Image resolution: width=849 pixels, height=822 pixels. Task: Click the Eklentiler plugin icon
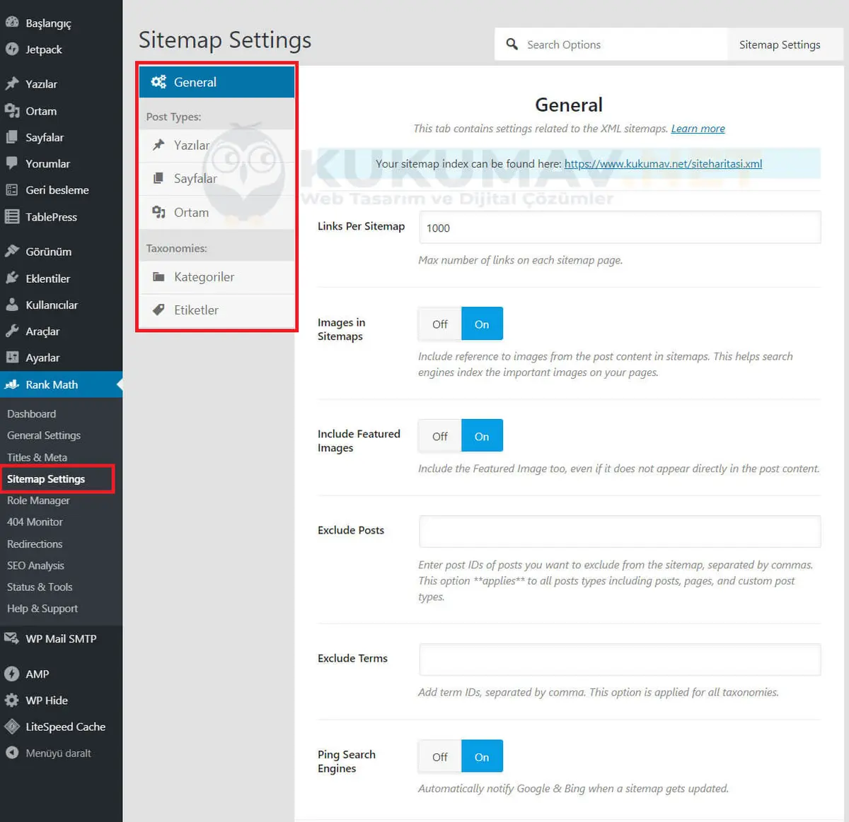[12, 278]
